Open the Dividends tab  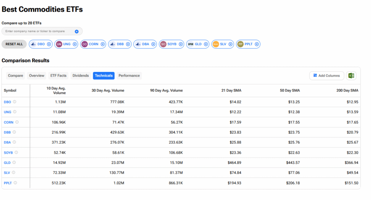click(x=80, y=76)
